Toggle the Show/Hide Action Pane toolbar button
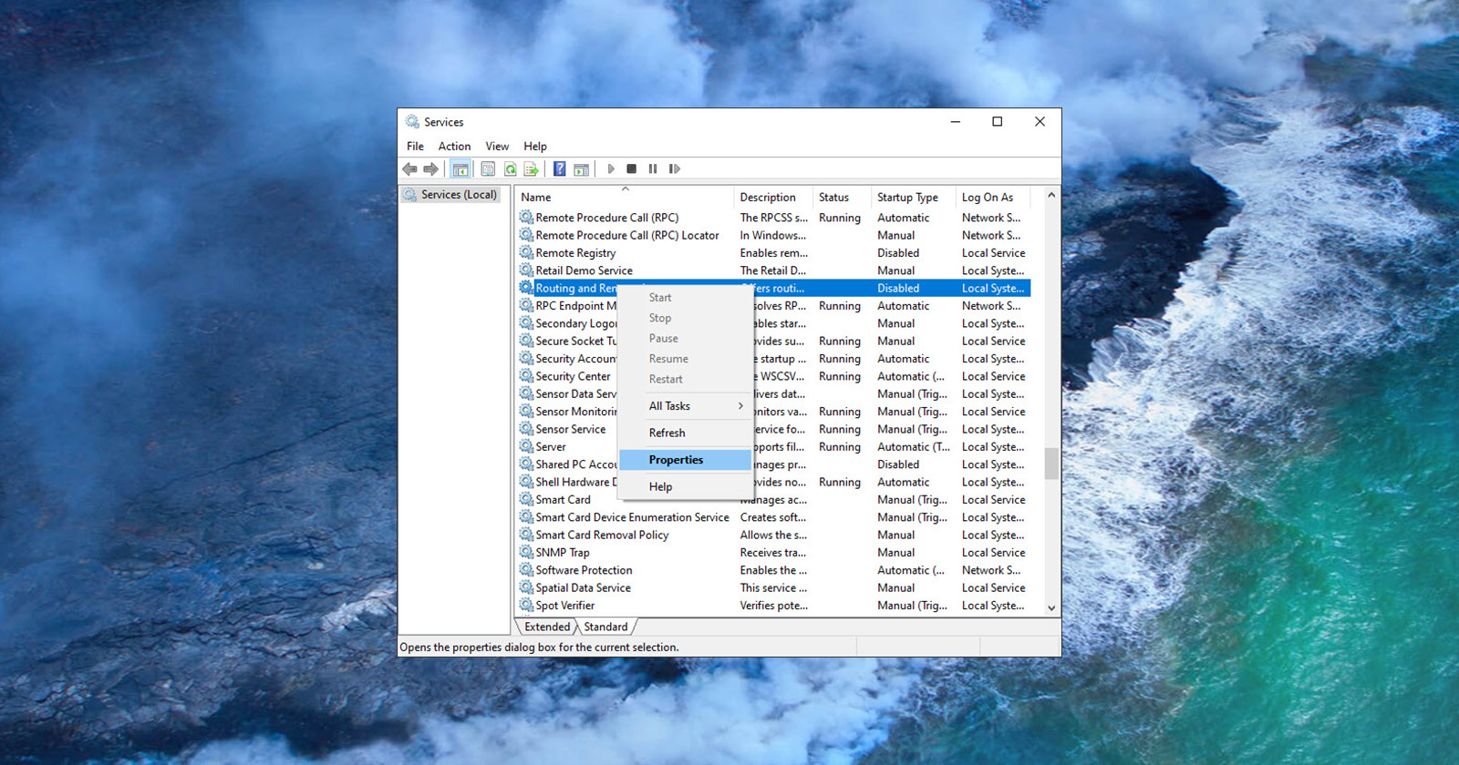1459x765 pixels. pos(581,169)
